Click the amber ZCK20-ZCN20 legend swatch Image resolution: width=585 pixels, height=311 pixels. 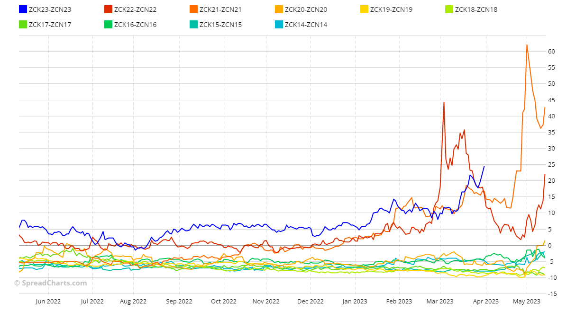pyautogui.click(x=279, y=9)
